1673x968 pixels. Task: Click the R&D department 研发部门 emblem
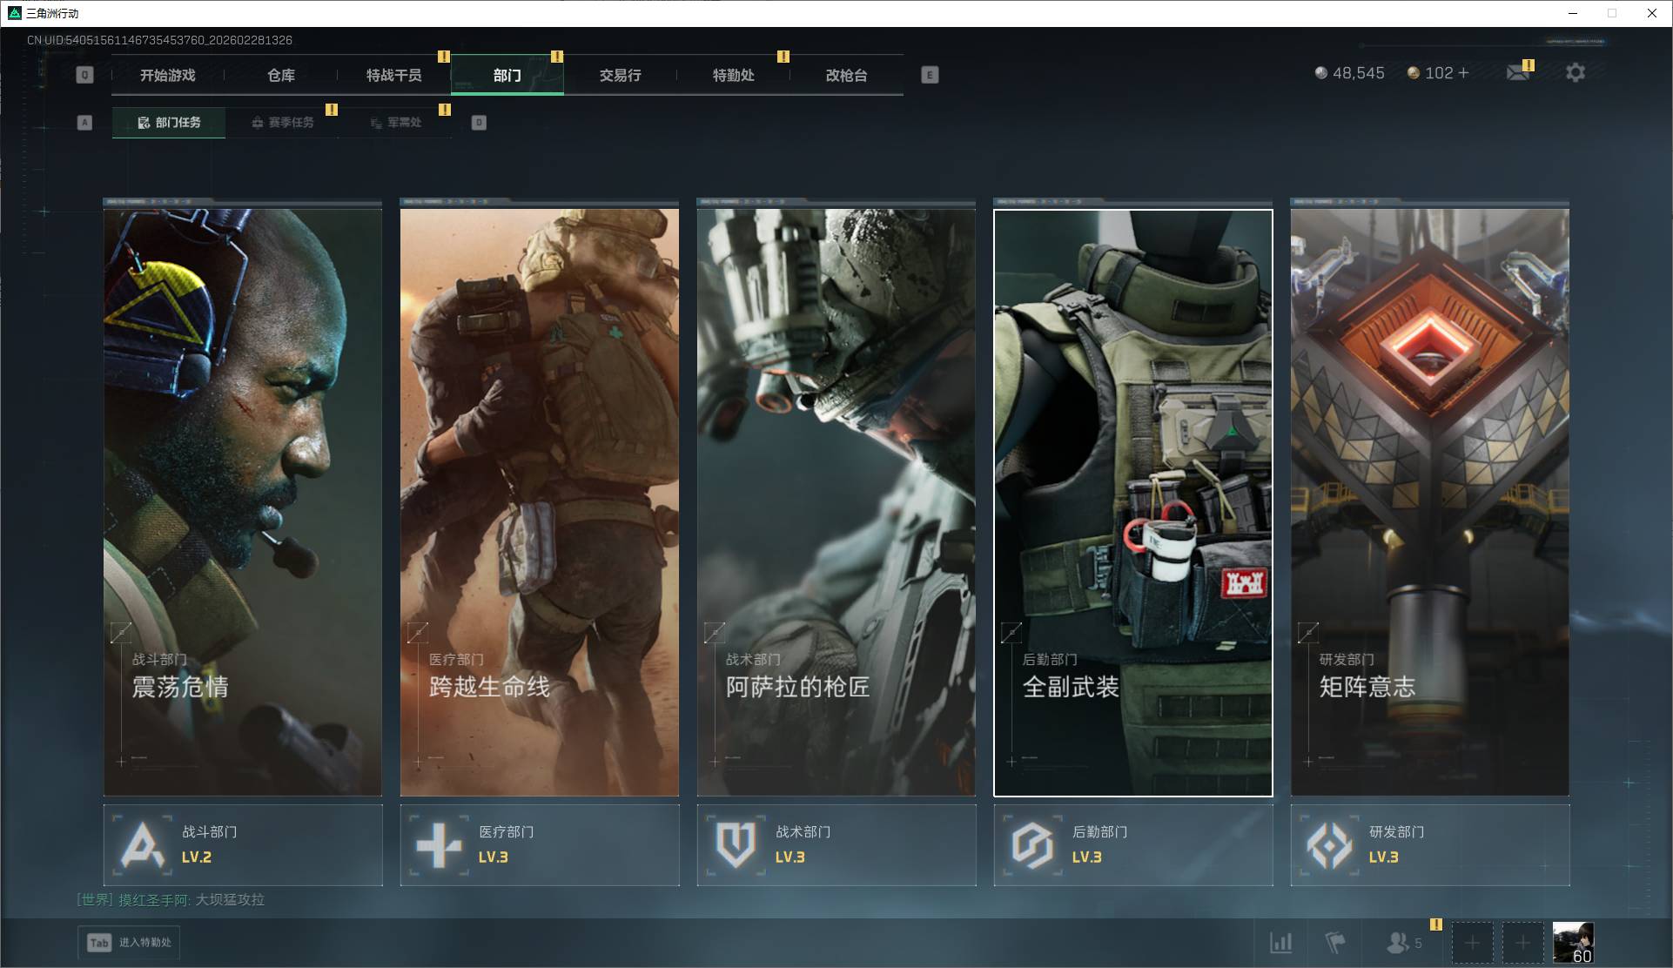tap(1329, 844)
